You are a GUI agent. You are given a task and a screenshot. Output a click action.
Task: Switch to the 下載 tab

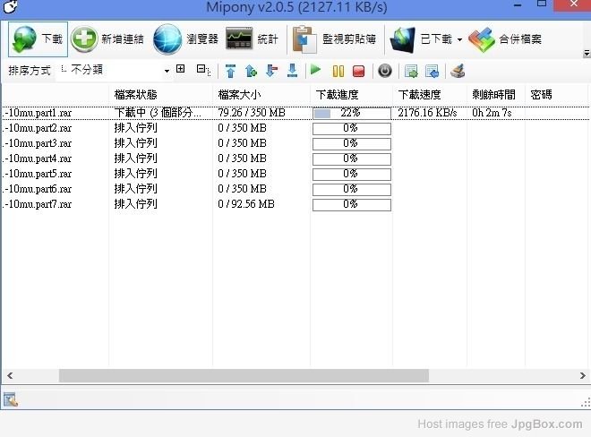point(36,39)
